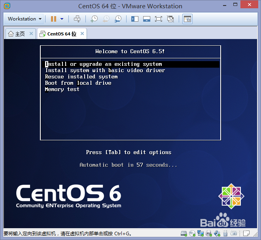Toggle the library sidebar view icon
Image resolution: width=261 pixels, height=240 pixels.
pos(135,19)
